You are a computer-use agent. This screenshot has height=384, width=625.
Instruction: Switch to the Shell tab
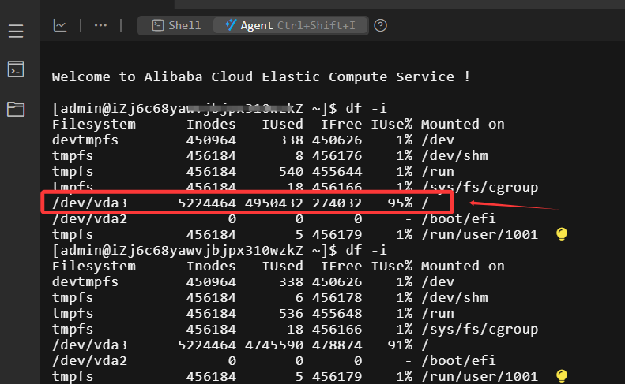175,25
